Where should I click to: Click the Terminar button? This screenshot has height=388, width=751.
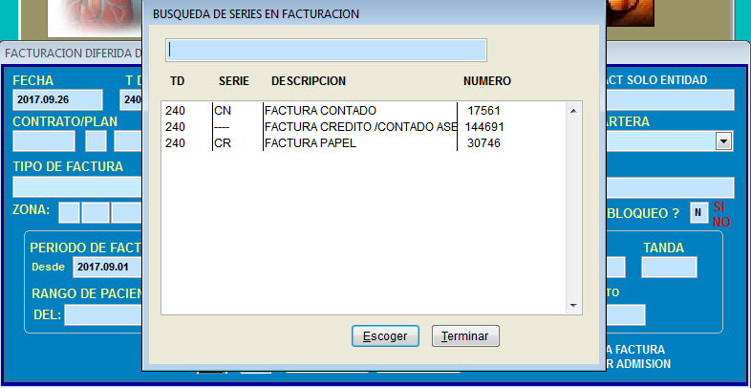[465, 335]
